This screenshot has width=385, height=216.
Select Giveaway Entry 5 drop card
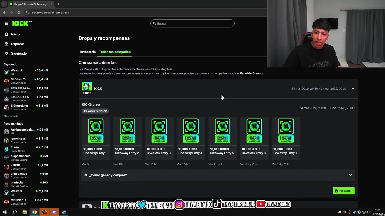tap(222, 138)
